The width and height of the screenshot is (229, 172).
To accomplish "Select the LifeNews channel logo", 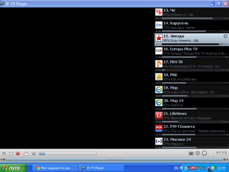I will click(159, 116).
